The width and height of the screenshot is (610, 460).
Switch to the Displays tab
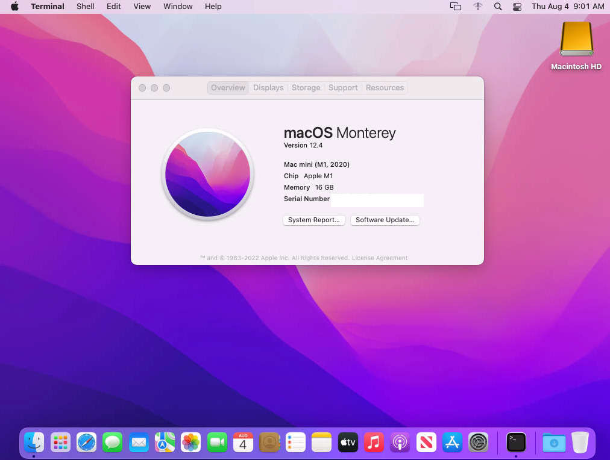tap(268, 87)
